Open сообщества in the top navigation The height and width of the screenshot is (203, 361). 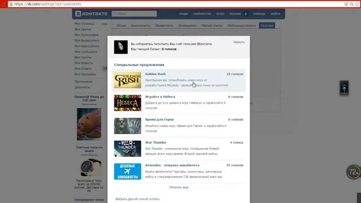coord(202,14)
